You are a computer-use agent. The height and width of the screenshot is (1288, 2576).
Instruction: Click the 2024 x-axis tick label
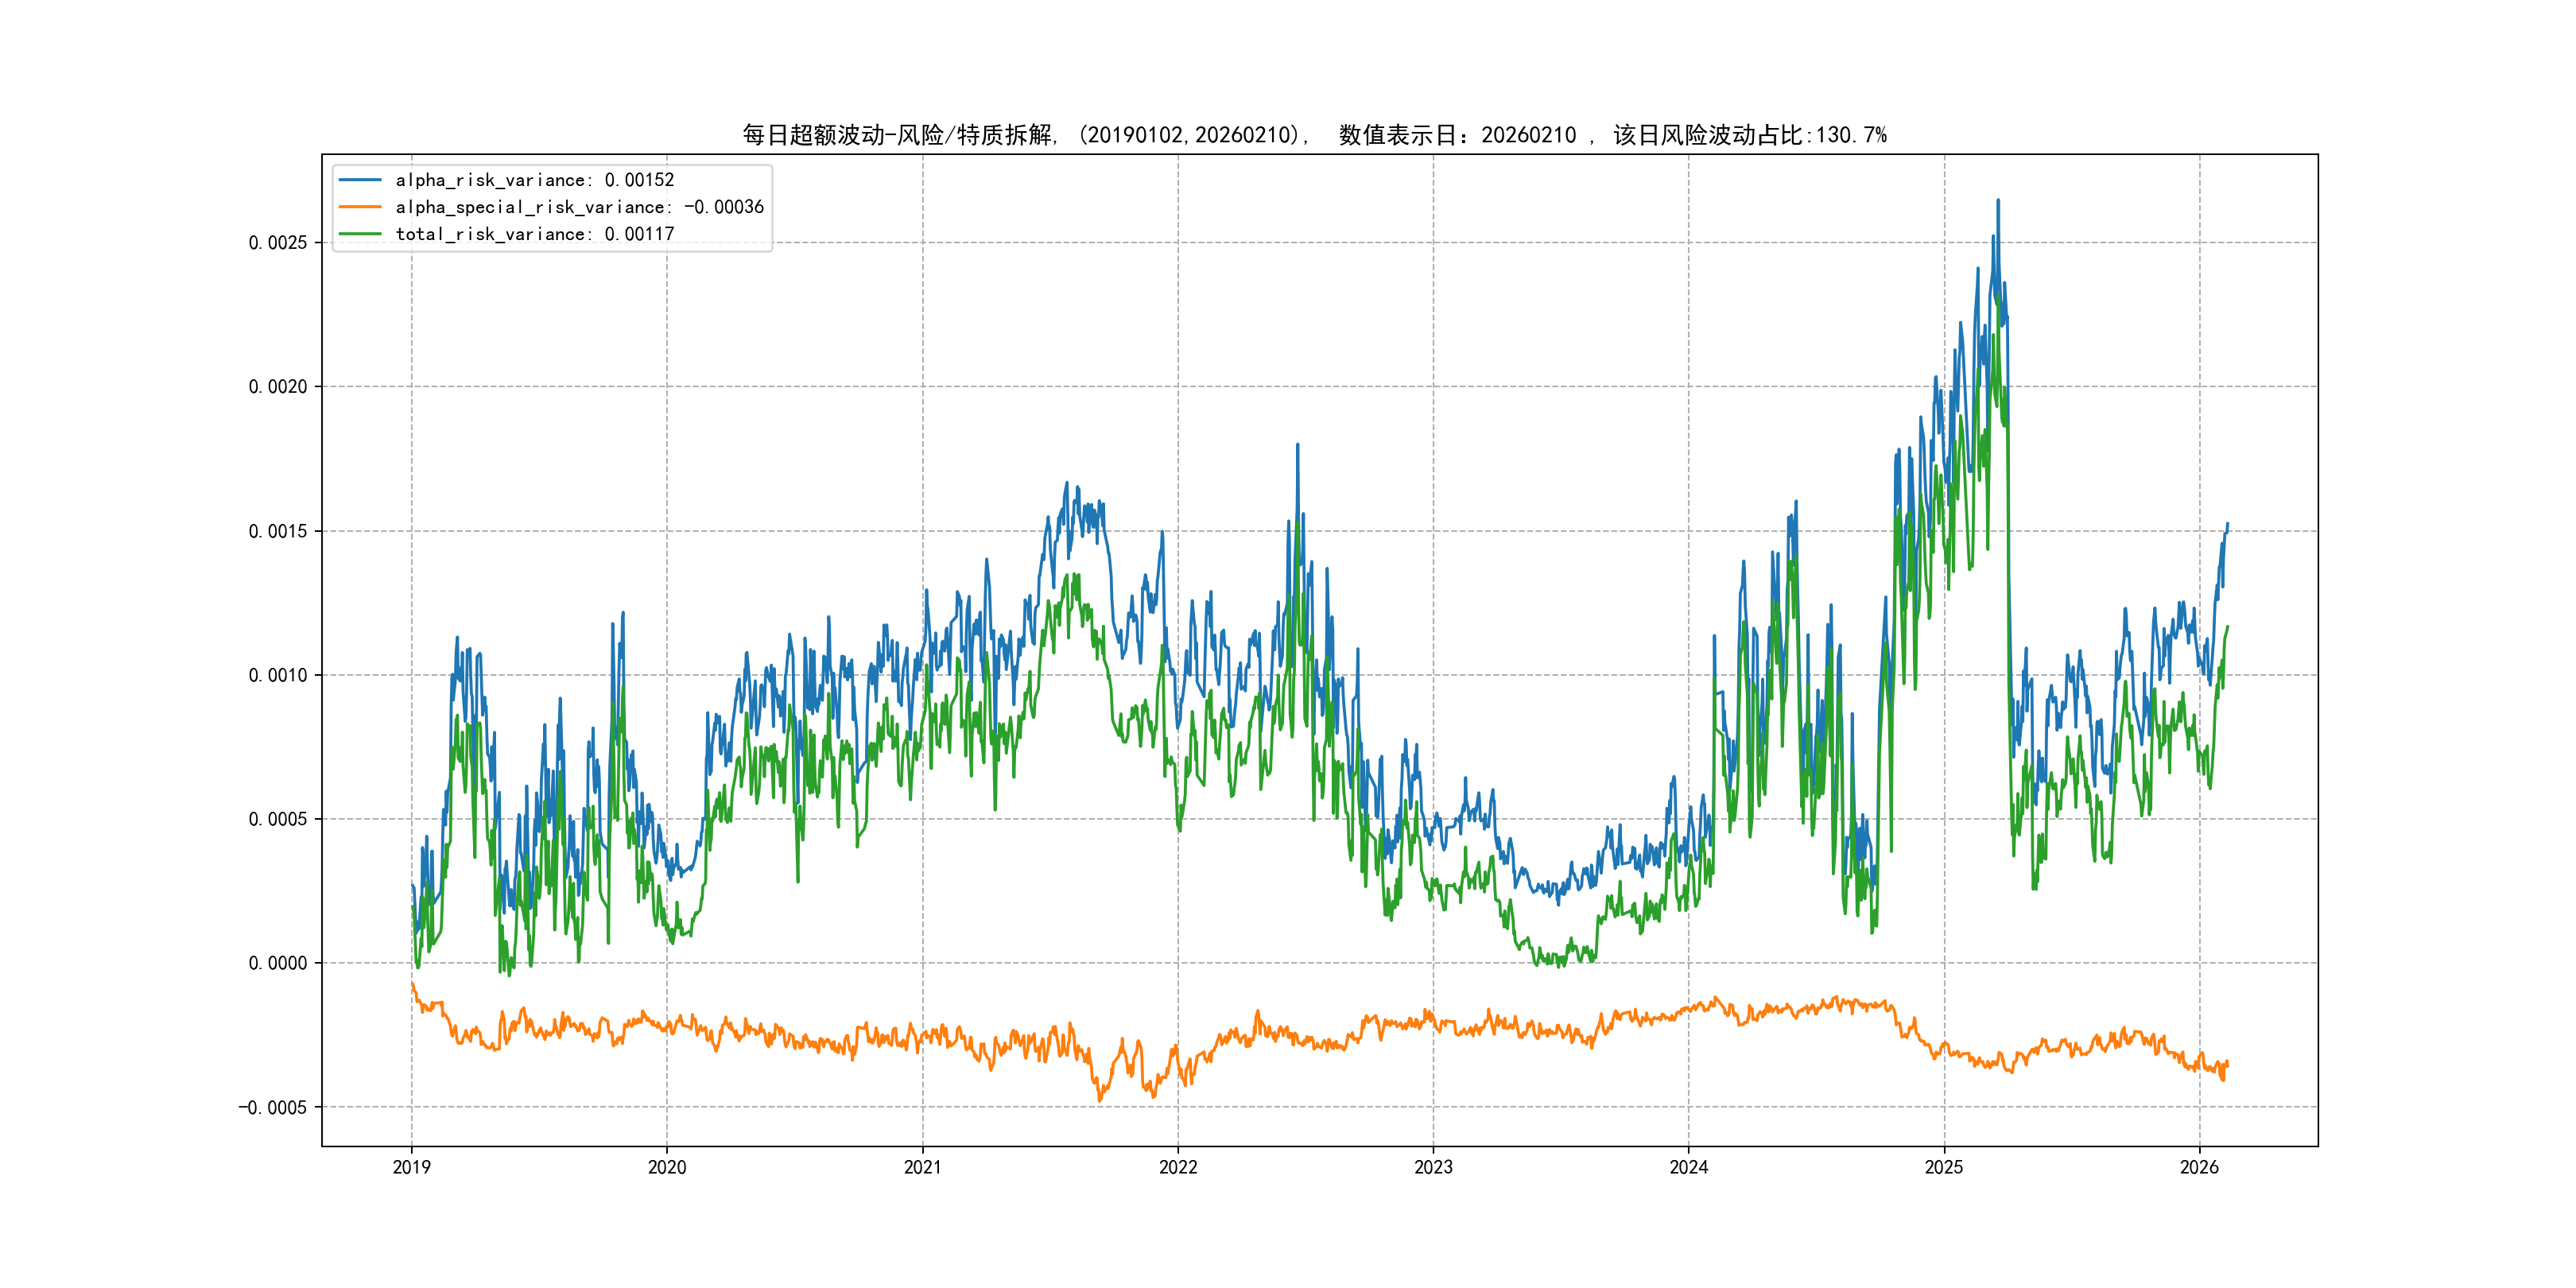(1689, 1167)
